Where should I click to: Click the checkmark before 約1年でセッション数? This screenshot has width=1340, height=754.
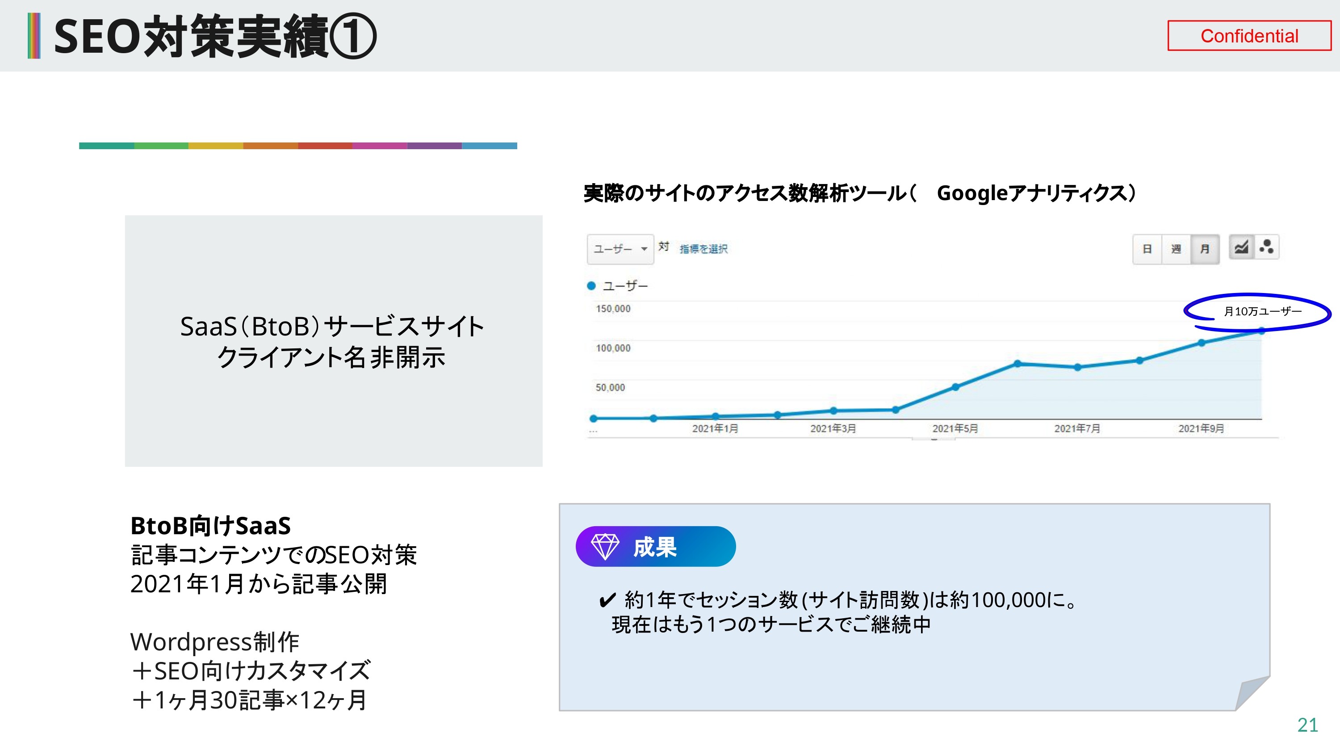(607, 600)
